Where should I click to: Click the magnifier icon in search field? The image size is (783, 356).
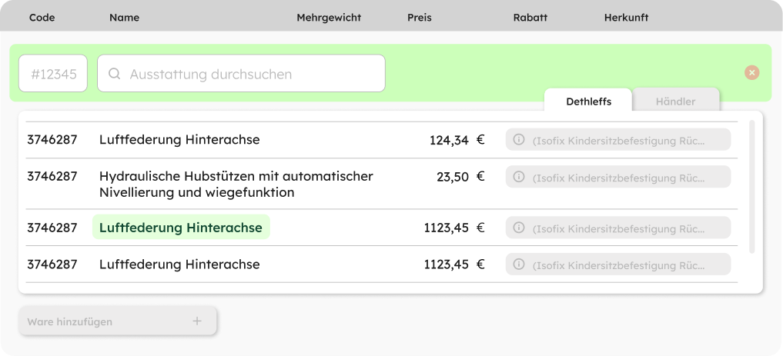point(115,75)
